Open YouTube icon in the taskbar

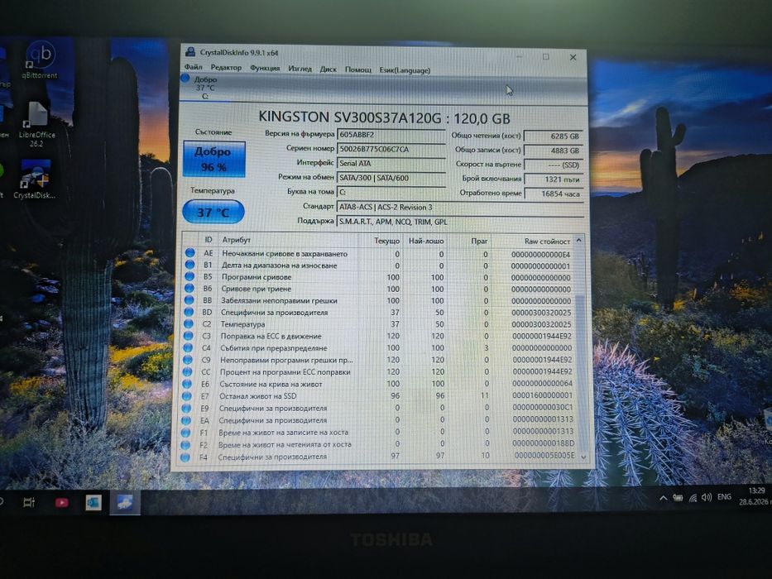(x=61, y=503)
